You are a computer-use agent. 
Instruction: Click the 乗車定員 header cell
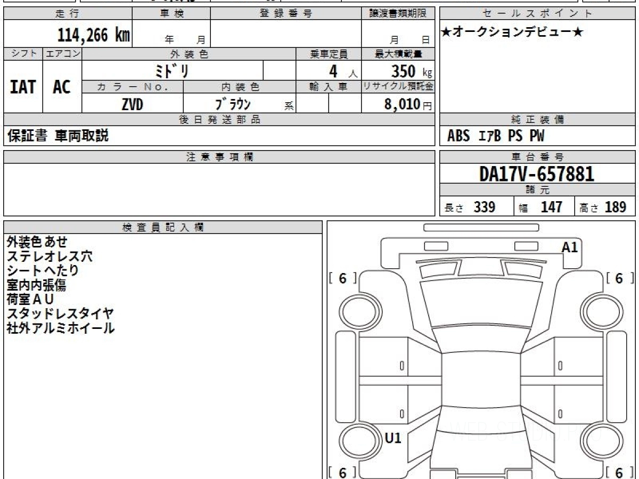click(x=328, y=54)
